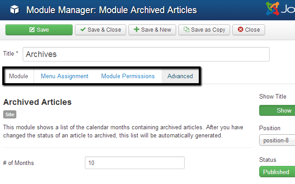The height and width of the screenshot is (184, 295).
Task: Open the Position dropdown showing position-8
Action: [277, 140]
